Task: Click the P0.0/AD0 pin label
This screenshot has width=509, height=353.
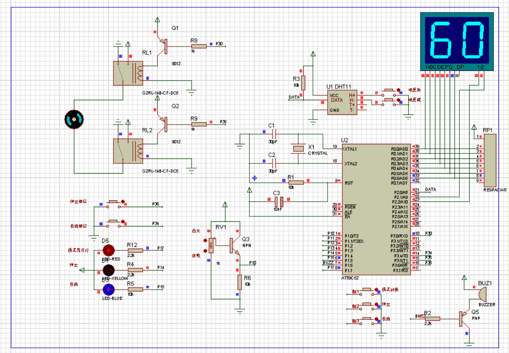Action: 399,148
